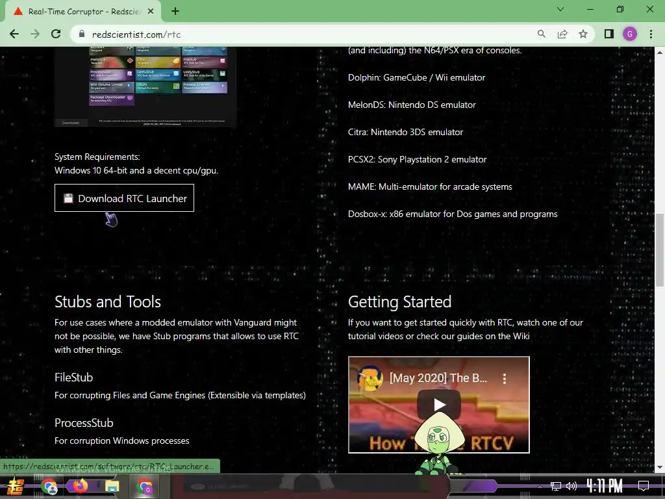The height and width of the screenshot is (499, 665).
Task: Click the RTC Launcher screenshot thumbnail
Action: click(x=145, y=86)
